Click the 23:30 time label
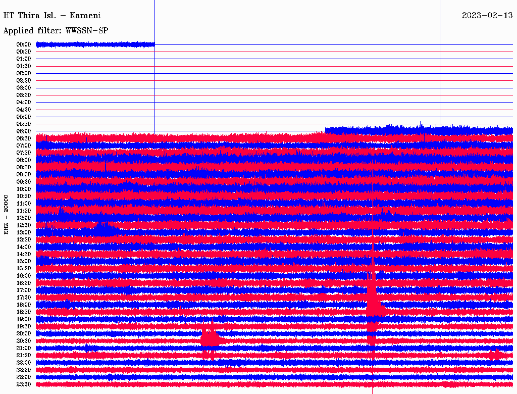This screenshot has height=394, width=517. pos(24,384)
